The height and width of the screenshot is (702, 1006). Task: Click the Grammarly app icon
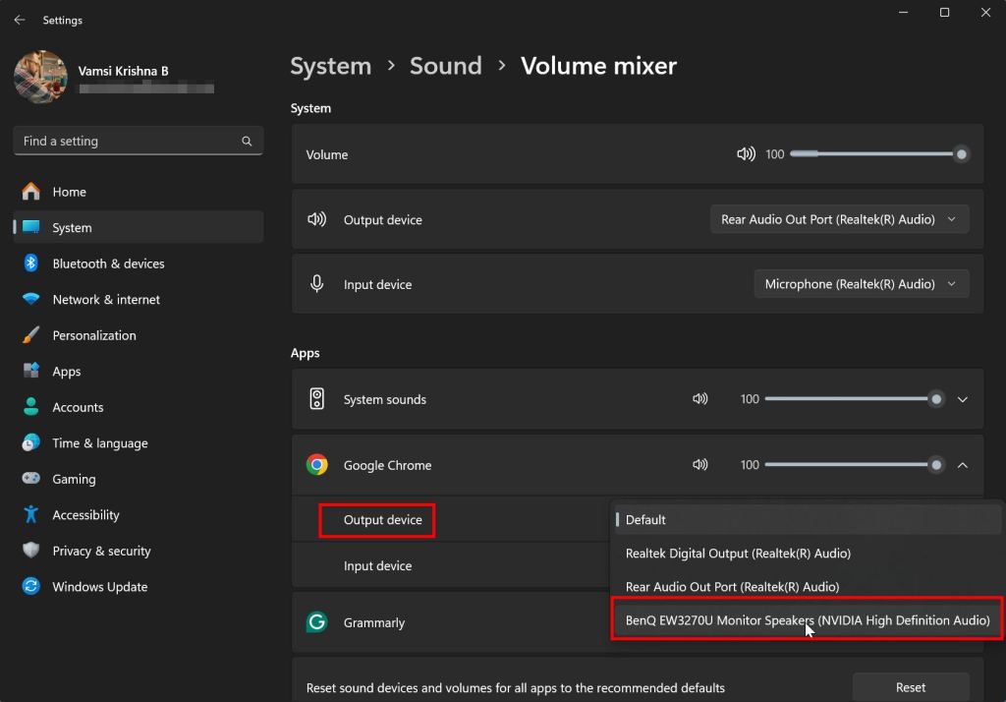[x=316, y=622]
